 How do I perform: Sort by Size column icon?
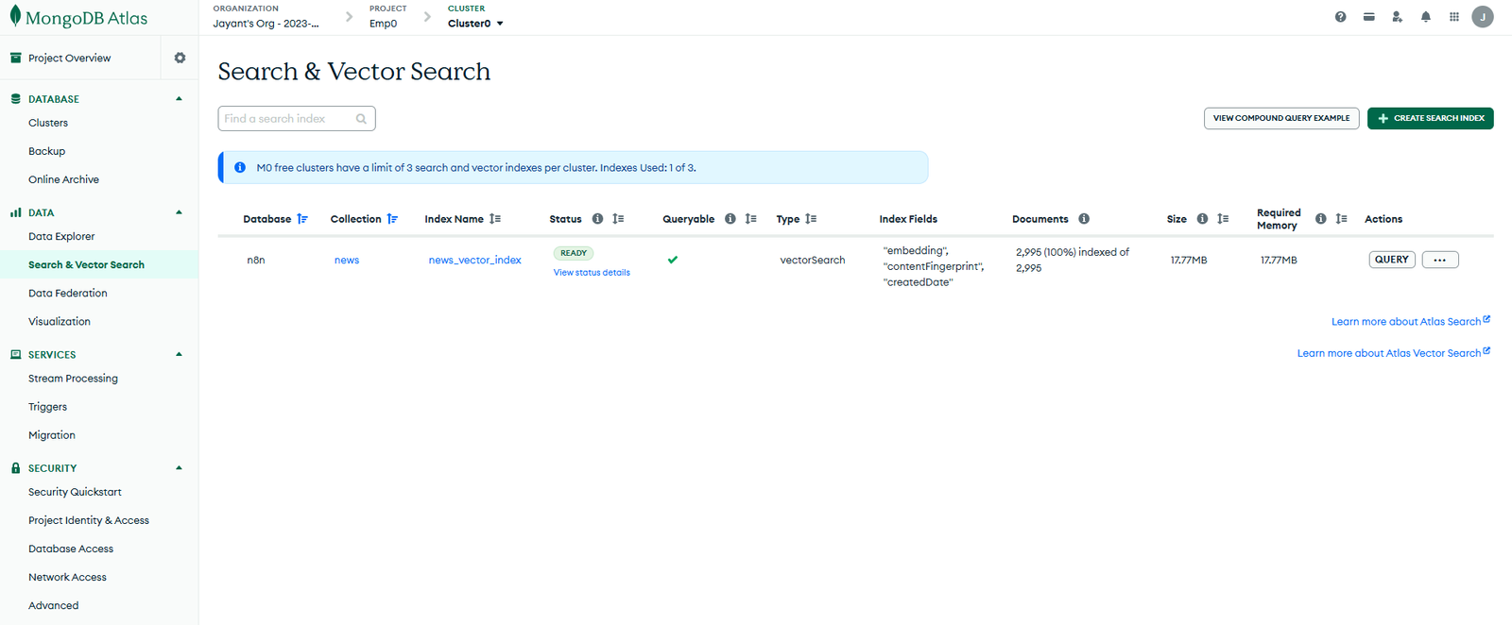[x=1223, y=219]
